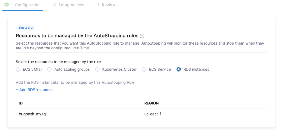Switch to the 1. Configuration step tab
The width and height of the screenshot is (288, 131).
[x=26, y=5]
